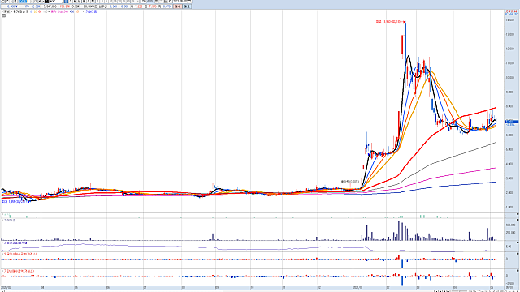Image resolution: width=520 pixels, height=292 pixels.
Task: Click the marker at right edge of institution net-buy panel
Action: pyautogui.click(x=518, y=271)
